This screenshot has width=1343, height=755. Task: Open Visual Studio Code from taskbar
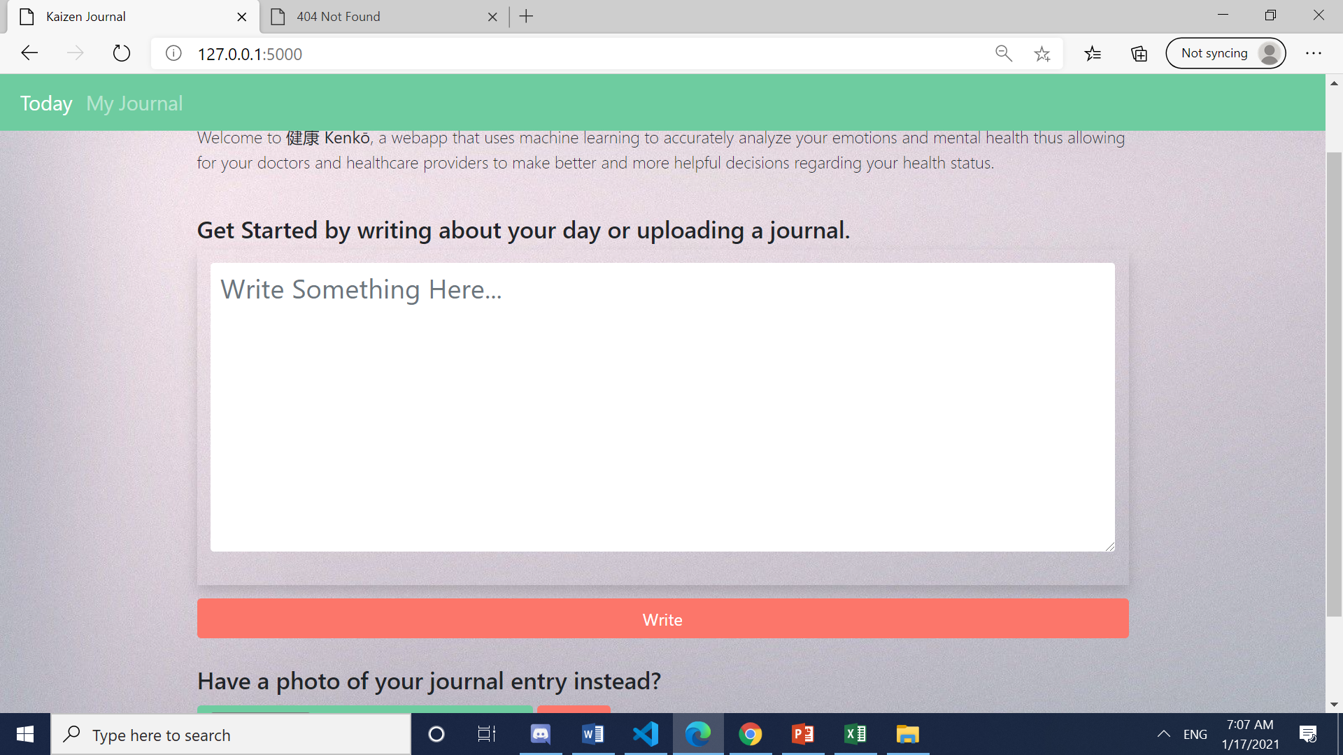[645, 734]
